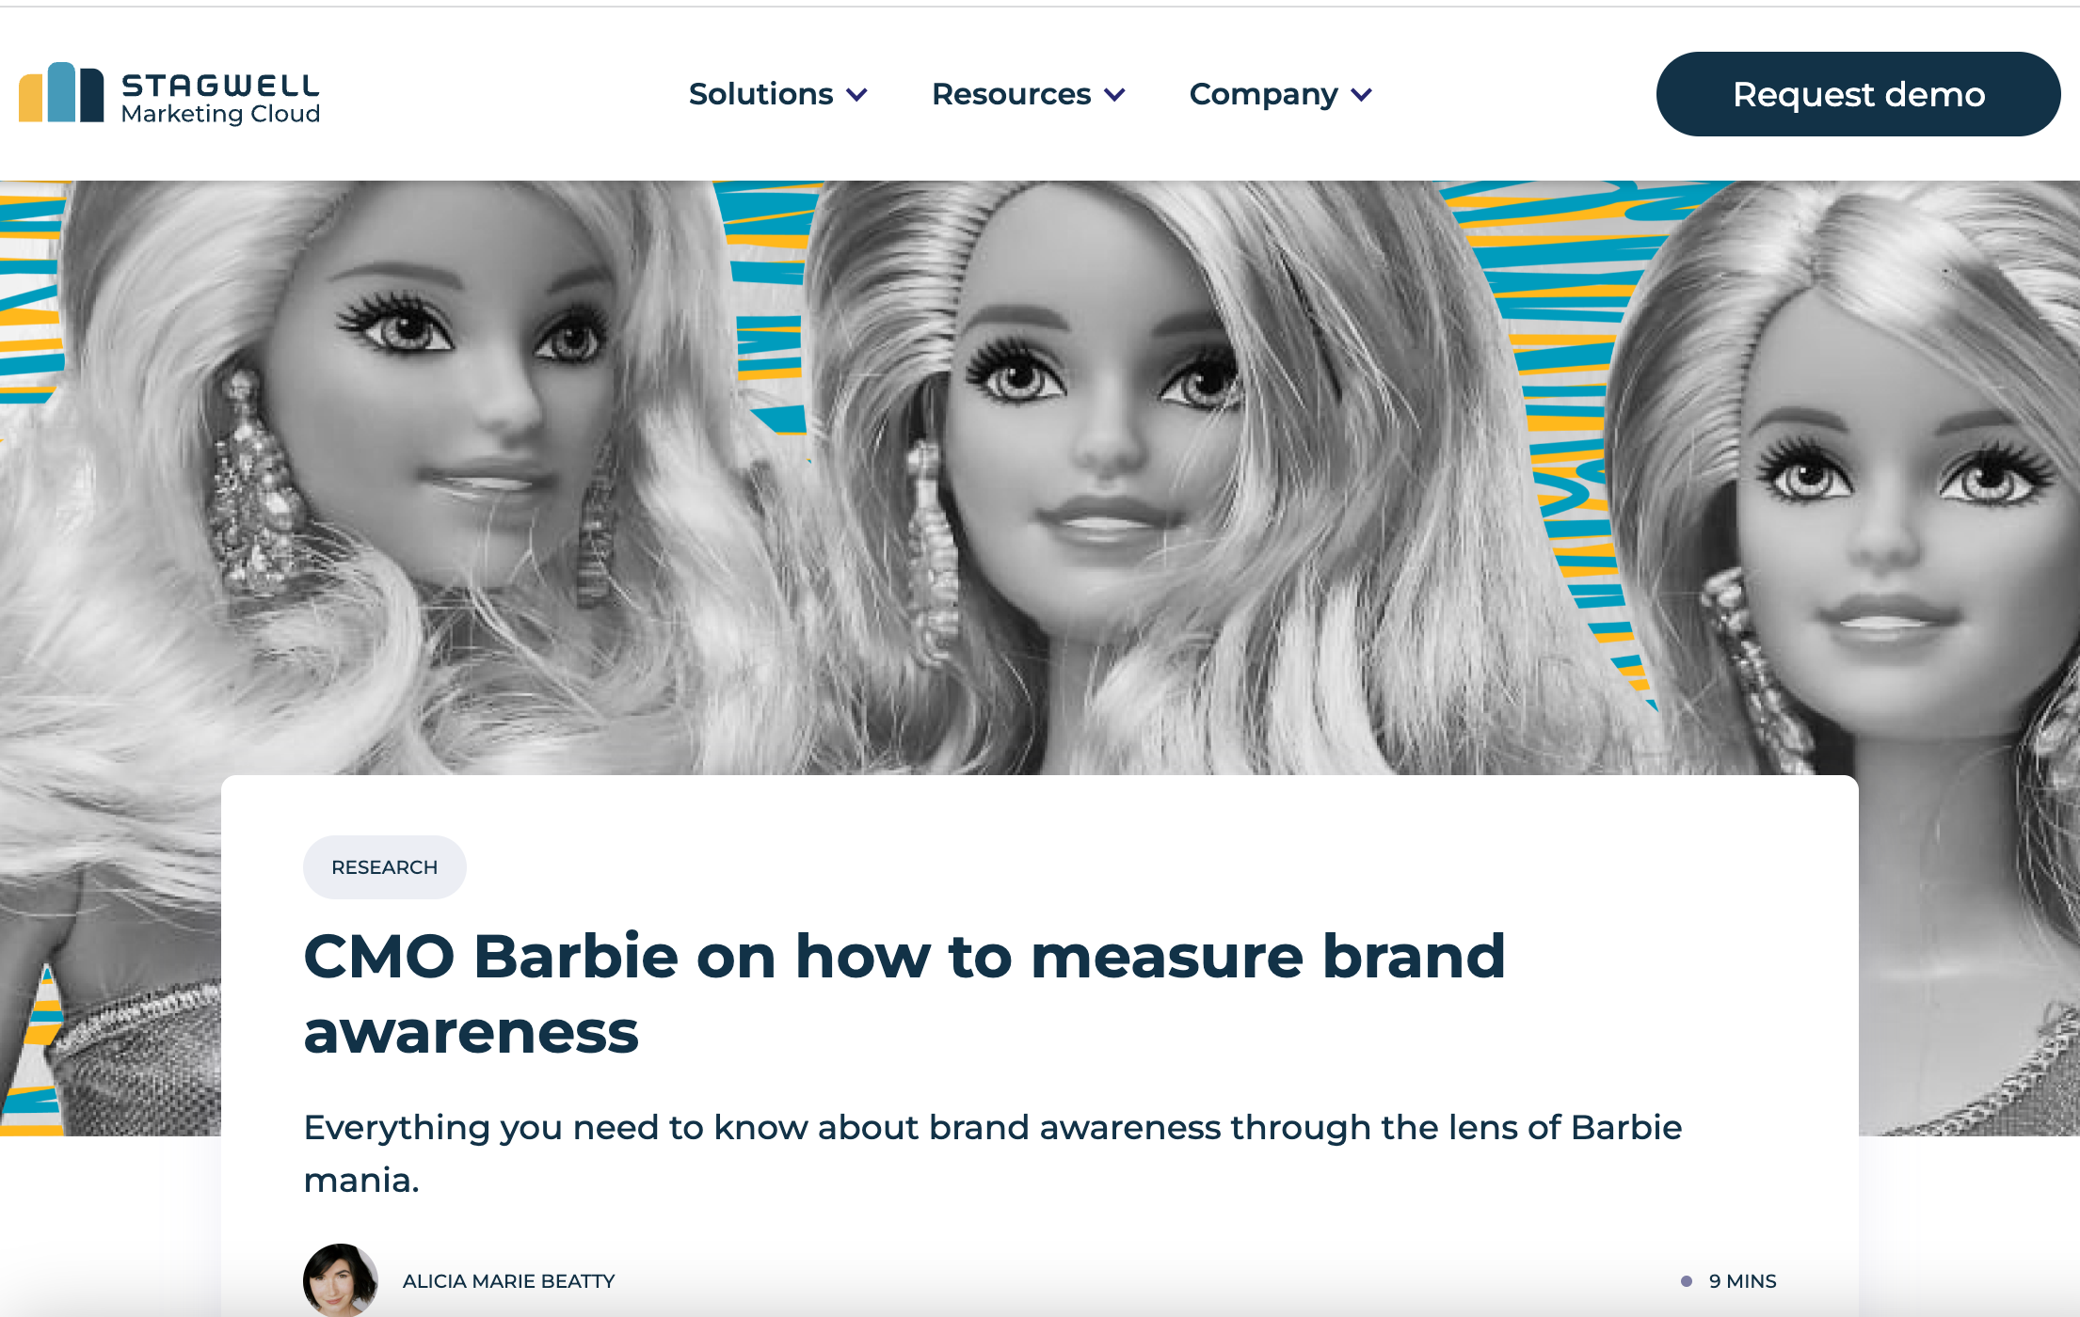2080x1317 pixels.
Task: Click the Stagwell colored bars logo icon
Action: (x=61, y=93)
